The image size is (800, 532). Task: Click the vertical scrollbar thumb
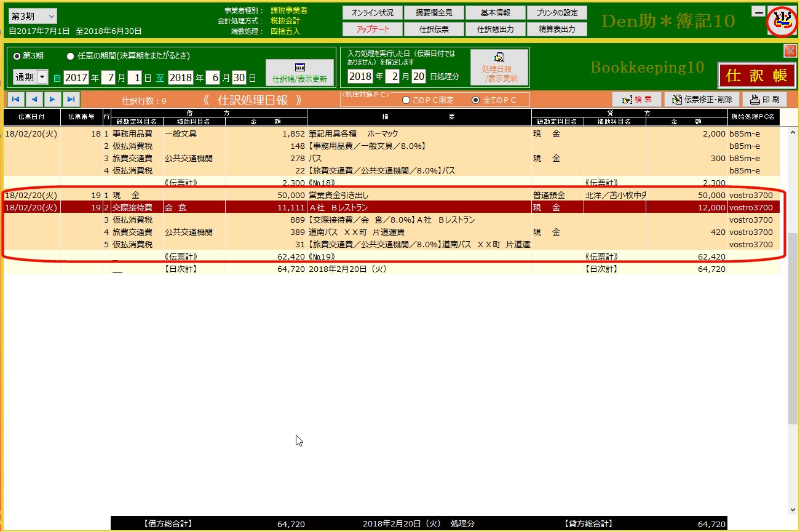click(792, 326)
